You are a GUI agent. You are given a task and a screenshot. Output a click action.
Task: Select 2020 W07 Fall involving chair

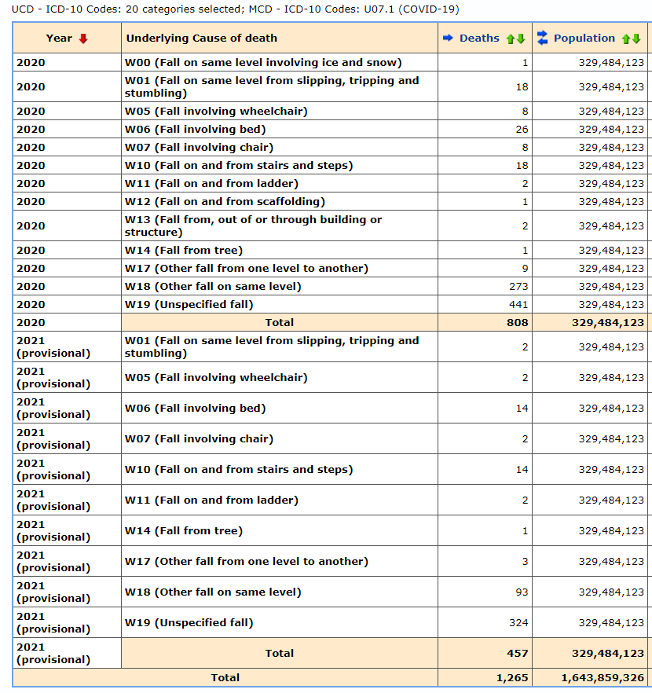(x=199, y=147)
